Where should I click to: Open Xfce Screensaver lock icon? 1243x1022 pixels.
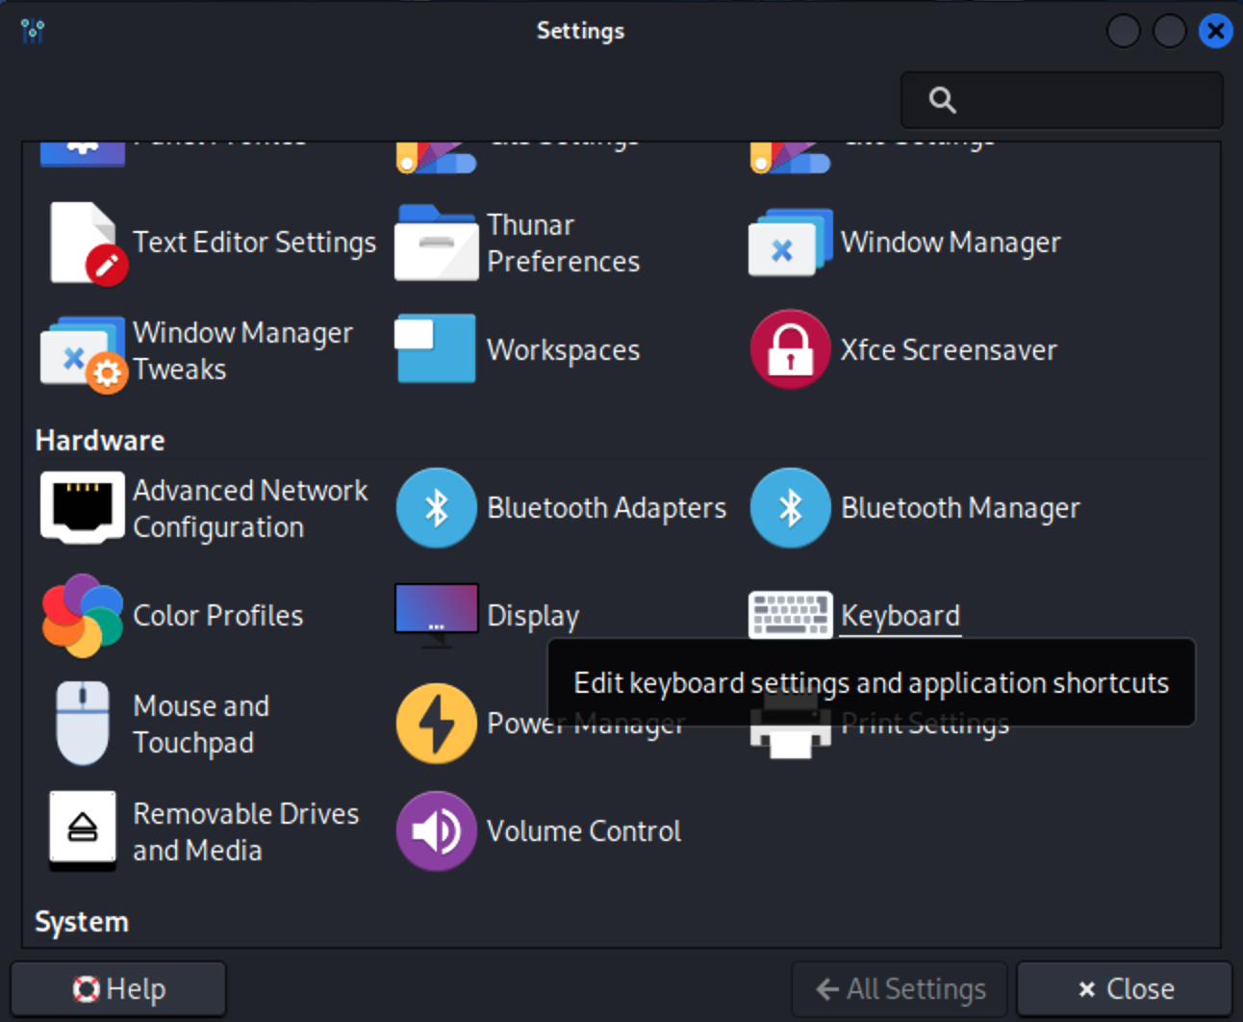(790, 349)
